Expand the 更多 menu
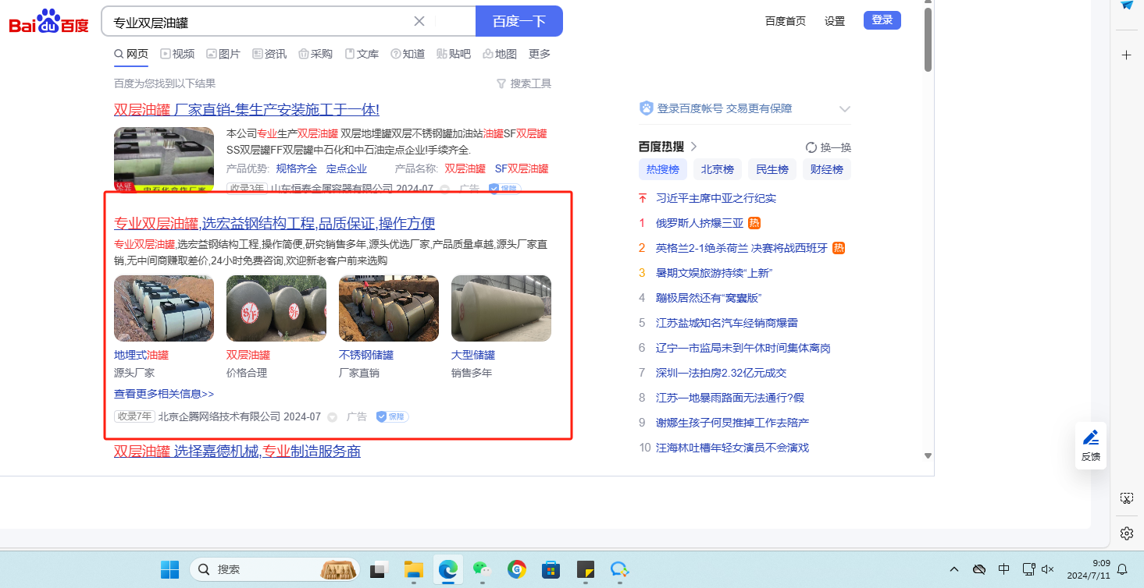The height and width of the screenshot is (588, 1144). click(540, 54)
